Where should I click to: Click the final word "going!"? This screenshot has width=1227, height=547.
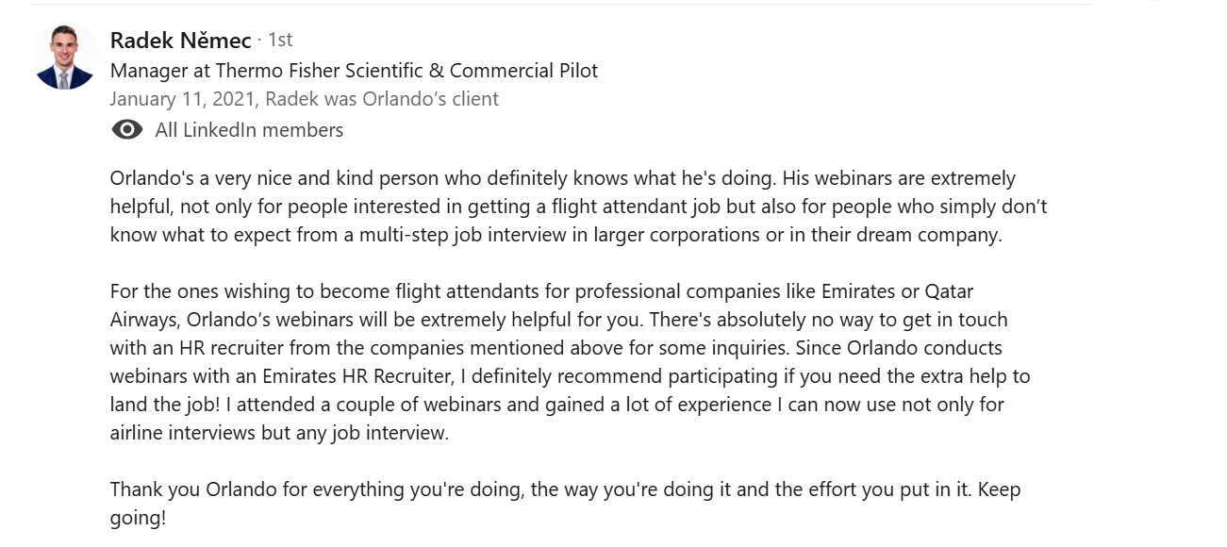138,518
